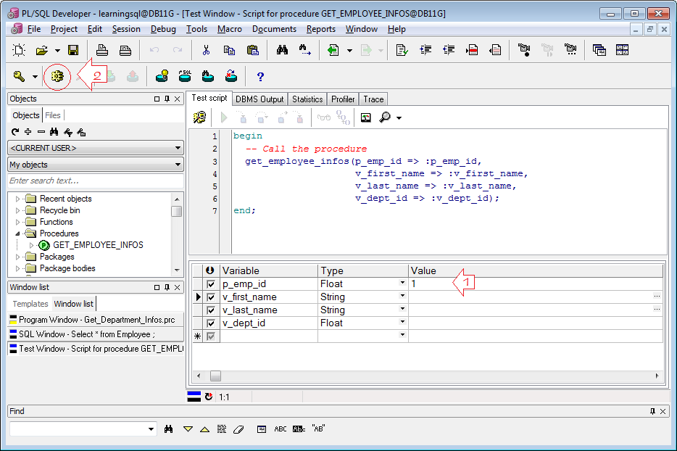The width and height of the screenshot is (677, 451).
Task: Toggle the p_emp_id variable checkbox
Action: pos(211,284)
